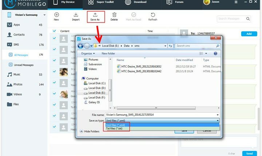Click the back arrow in Save As dialog
The height and width of the screenshot is (156, 262).
point(80,46)
